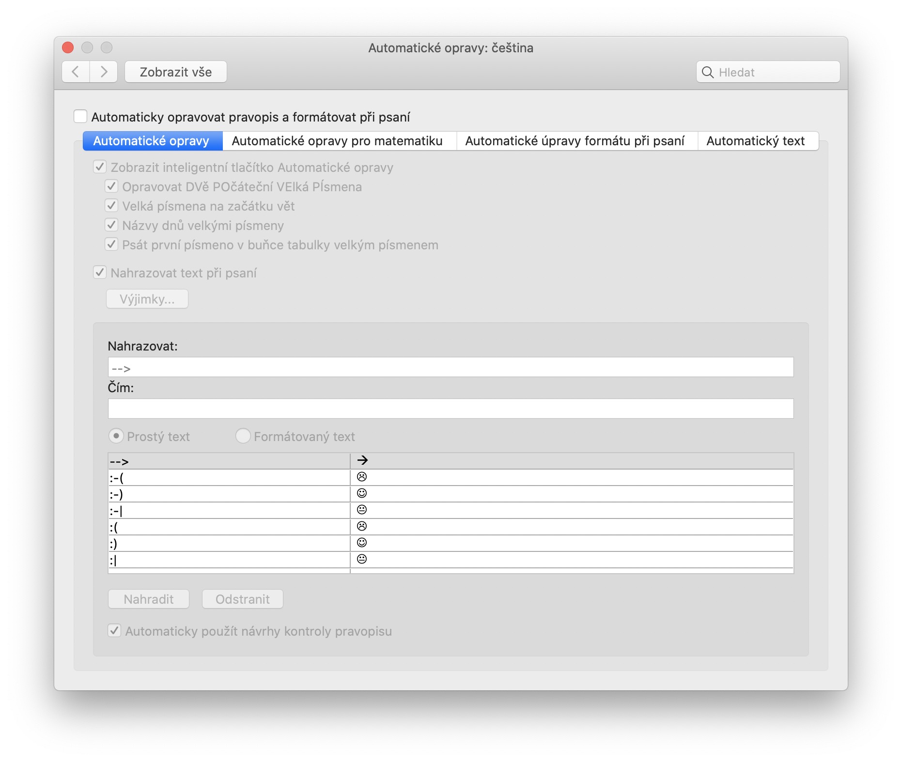Click the Zobrazit vše button
Screen dimensions: 902x762
(176, 72)
